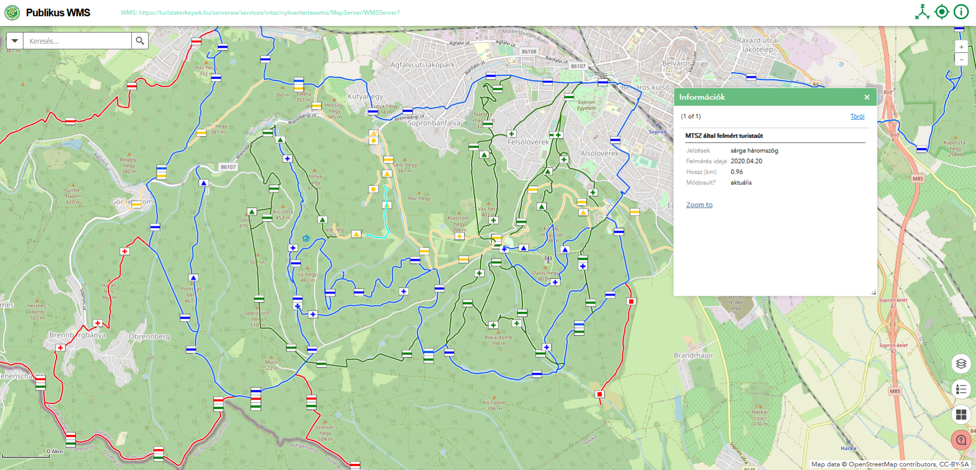Click the Zoom to link
The height and width of the screenshot is (470, 976).
pos(699,205)
